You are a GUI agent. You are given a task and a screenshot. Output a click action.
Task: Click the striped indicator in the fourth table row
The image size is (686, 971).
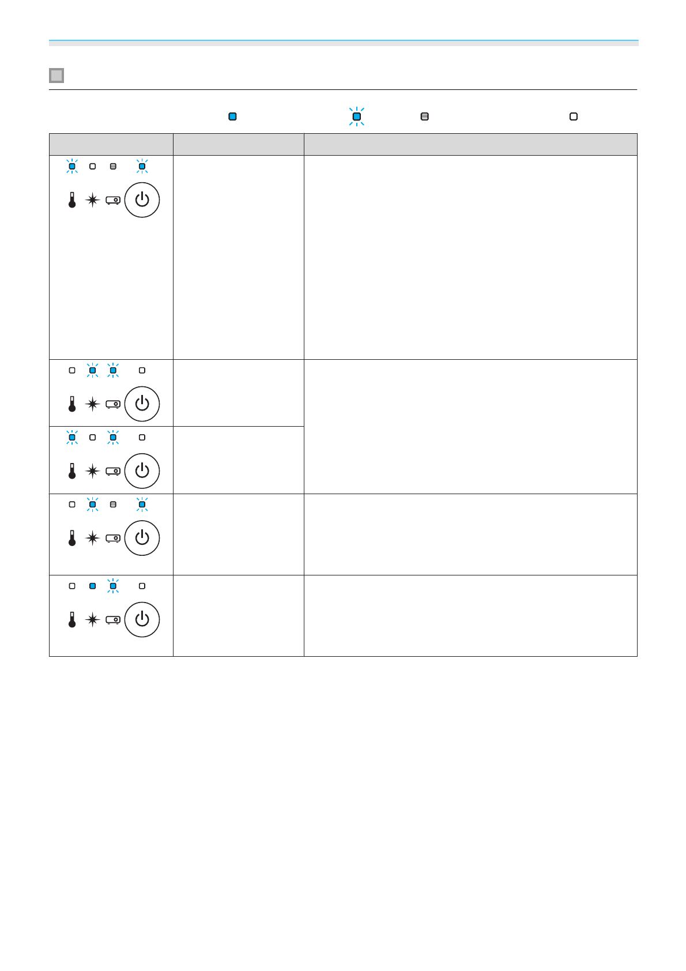point(113,505)
